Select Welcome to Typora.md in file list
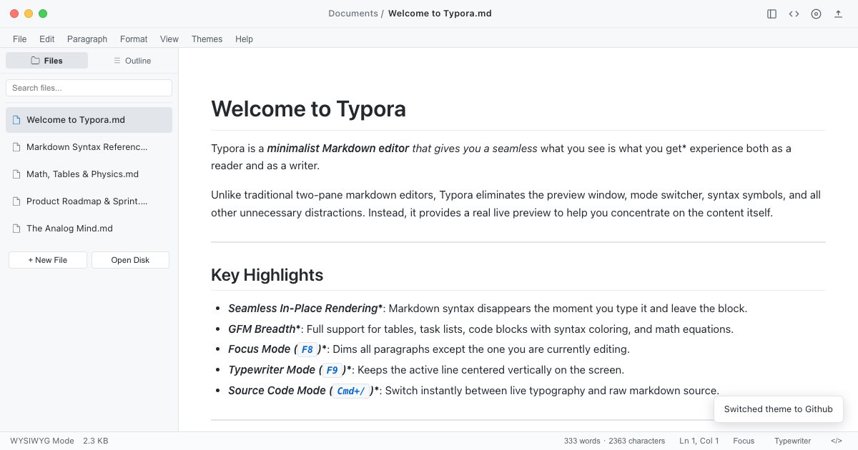The height and width of the screenshot is (450, 858). pyautogui.click(x=89, y=120)
